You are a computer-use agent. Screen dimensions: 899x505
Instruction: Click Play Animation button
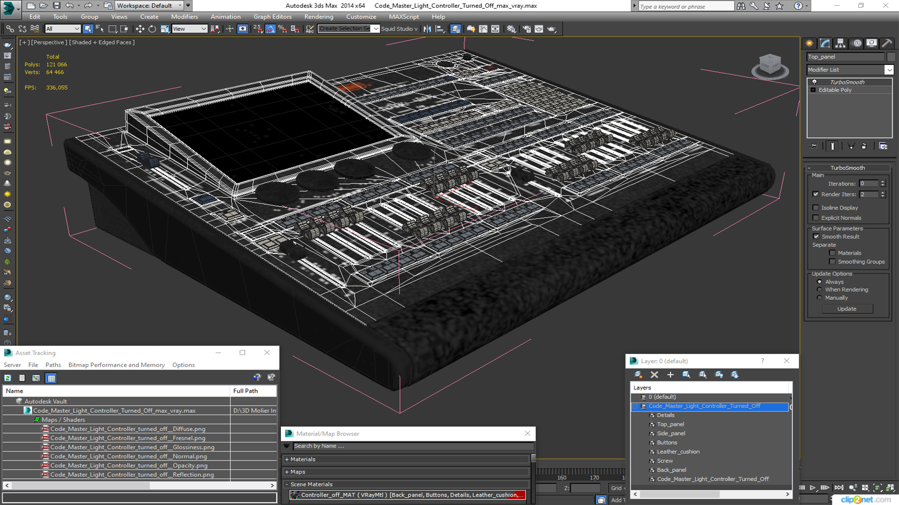pos(813,488)
